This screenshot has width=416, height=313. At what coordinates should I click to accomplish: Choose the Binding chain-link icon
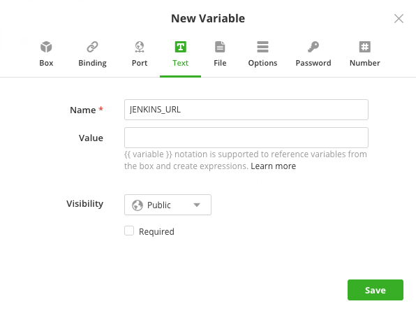[92, 47]
